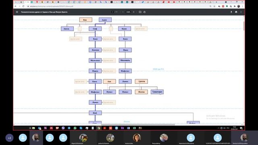Open WhatsApp from the taskbar

75,128
